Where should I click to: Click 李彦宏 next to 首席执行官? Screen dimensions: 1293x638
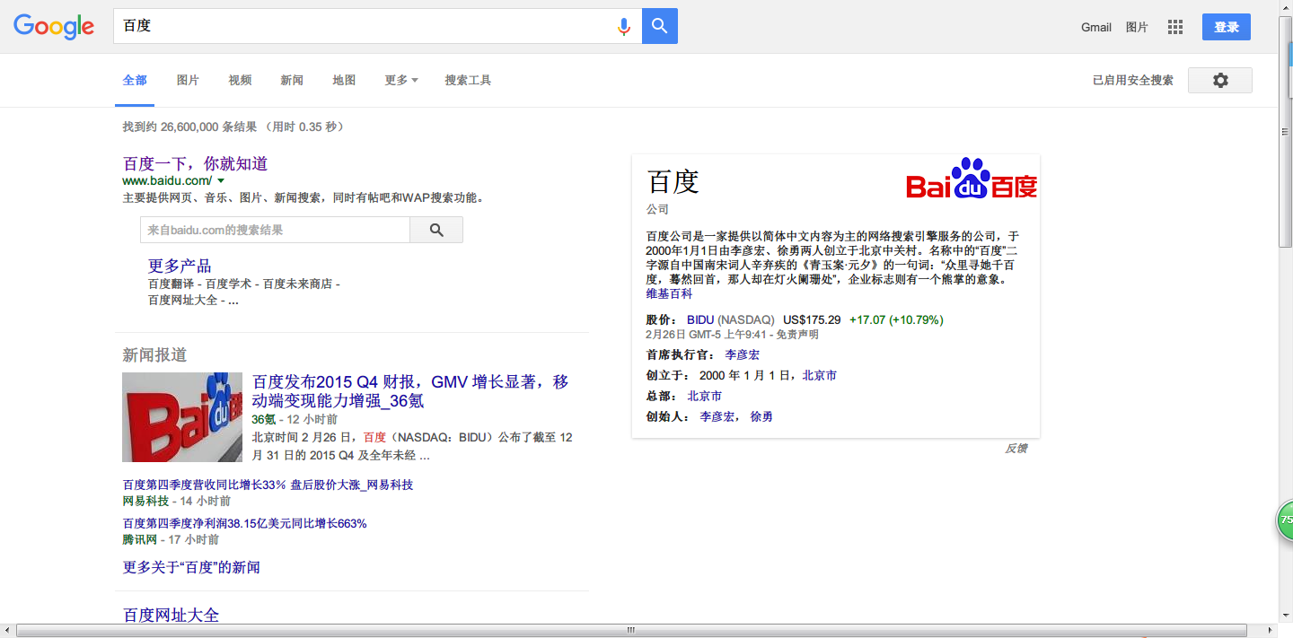tap(743, 354)
